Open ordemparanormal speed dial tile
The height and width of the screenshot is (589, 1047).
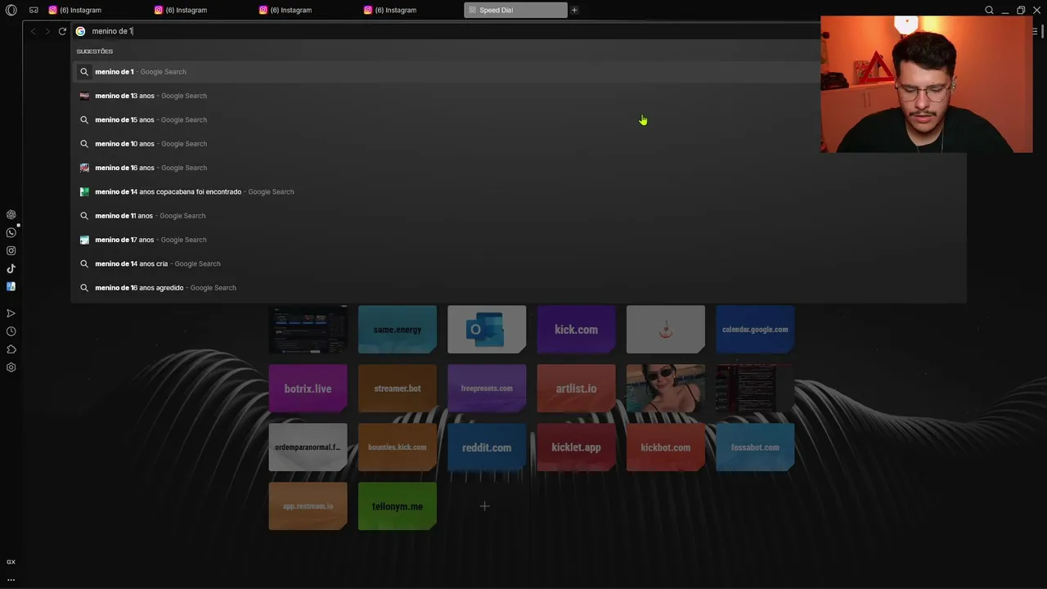click(x=308, y=447)
